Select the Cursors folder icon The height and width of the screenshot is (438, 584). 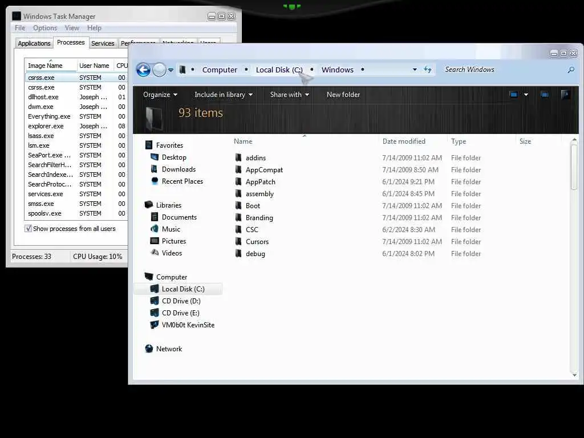[x=238, y=241]
